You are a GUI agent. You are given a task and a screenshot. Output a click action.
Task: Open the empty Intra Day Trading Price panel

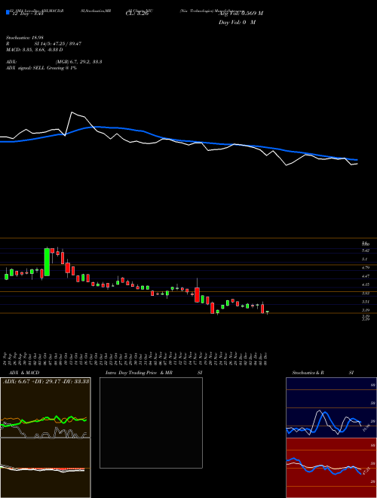[x=151, y=423]
